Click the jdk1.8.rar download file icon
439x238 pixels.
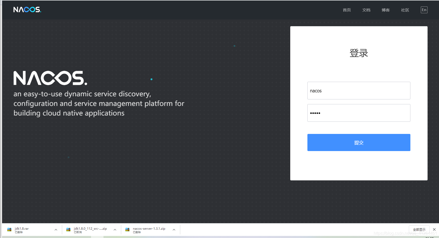[x=9, y=230]
